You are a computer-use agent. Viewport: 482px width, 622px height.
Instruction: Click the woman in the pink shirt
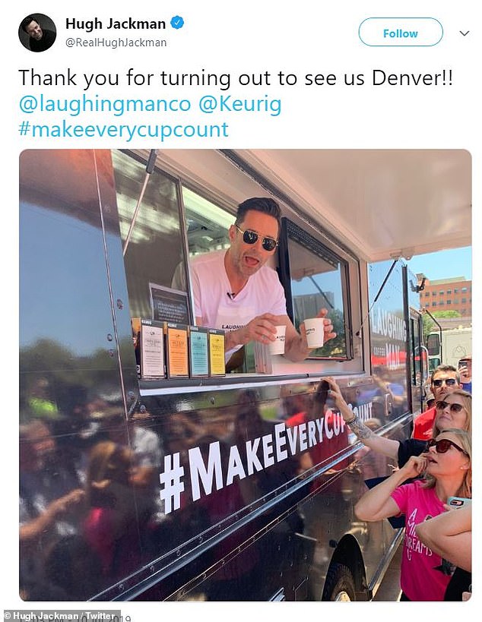click(x=421, y=516)
